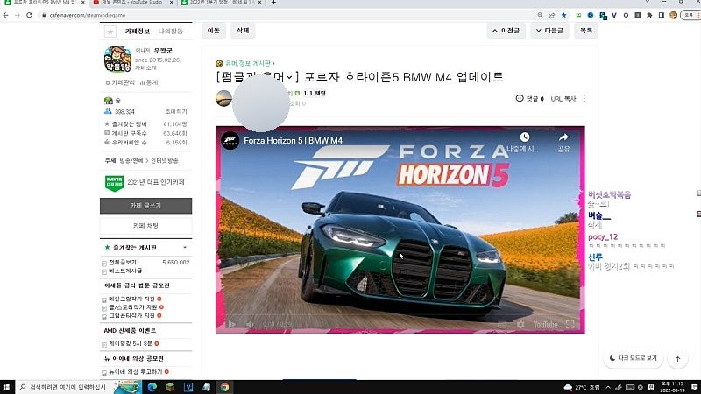Image resolution: width=701 pixels, height=394 pixels.
Task: Open the post's three-dot more options menu
Action: point(584,99)
